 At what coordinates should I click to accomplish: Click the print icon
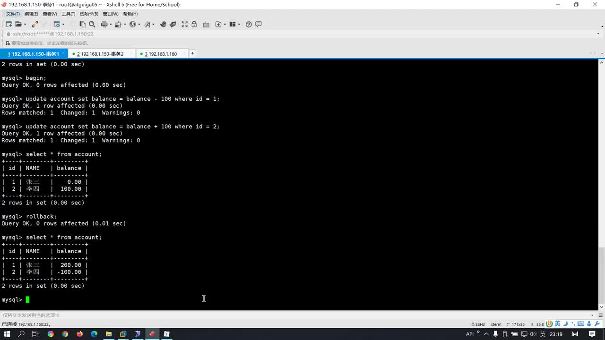coord(104,24)
